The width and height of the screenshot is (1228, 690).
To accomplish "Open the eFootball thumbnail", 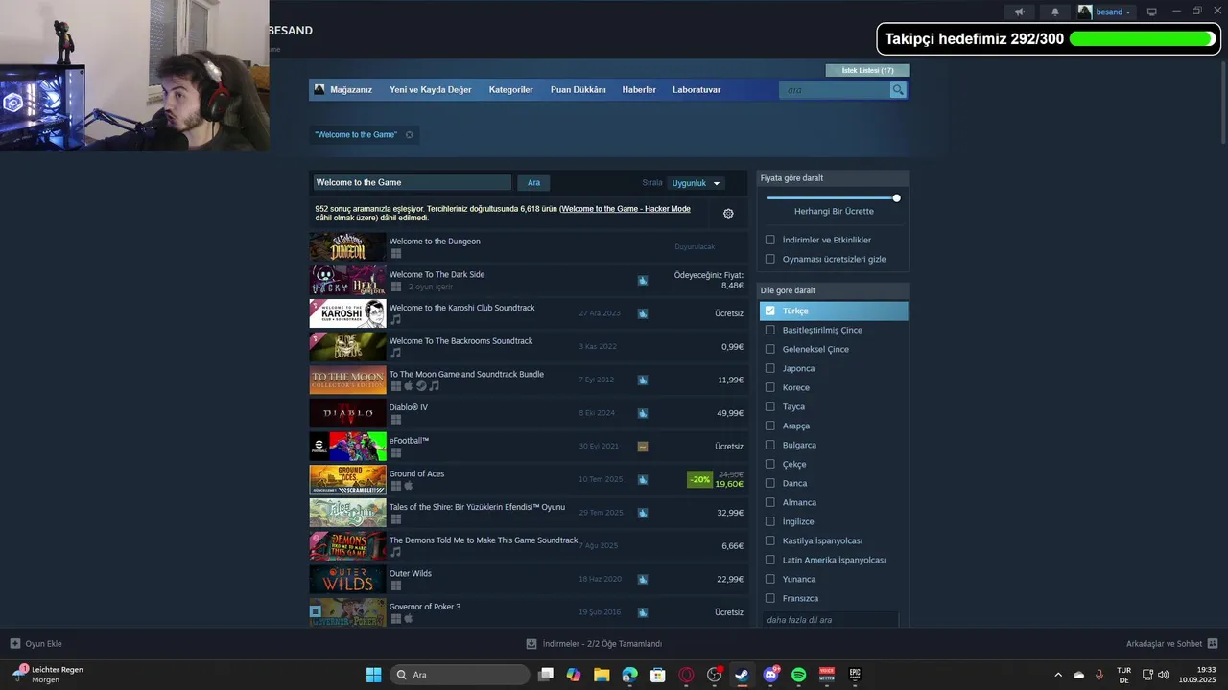I will [x=347, y=447].
